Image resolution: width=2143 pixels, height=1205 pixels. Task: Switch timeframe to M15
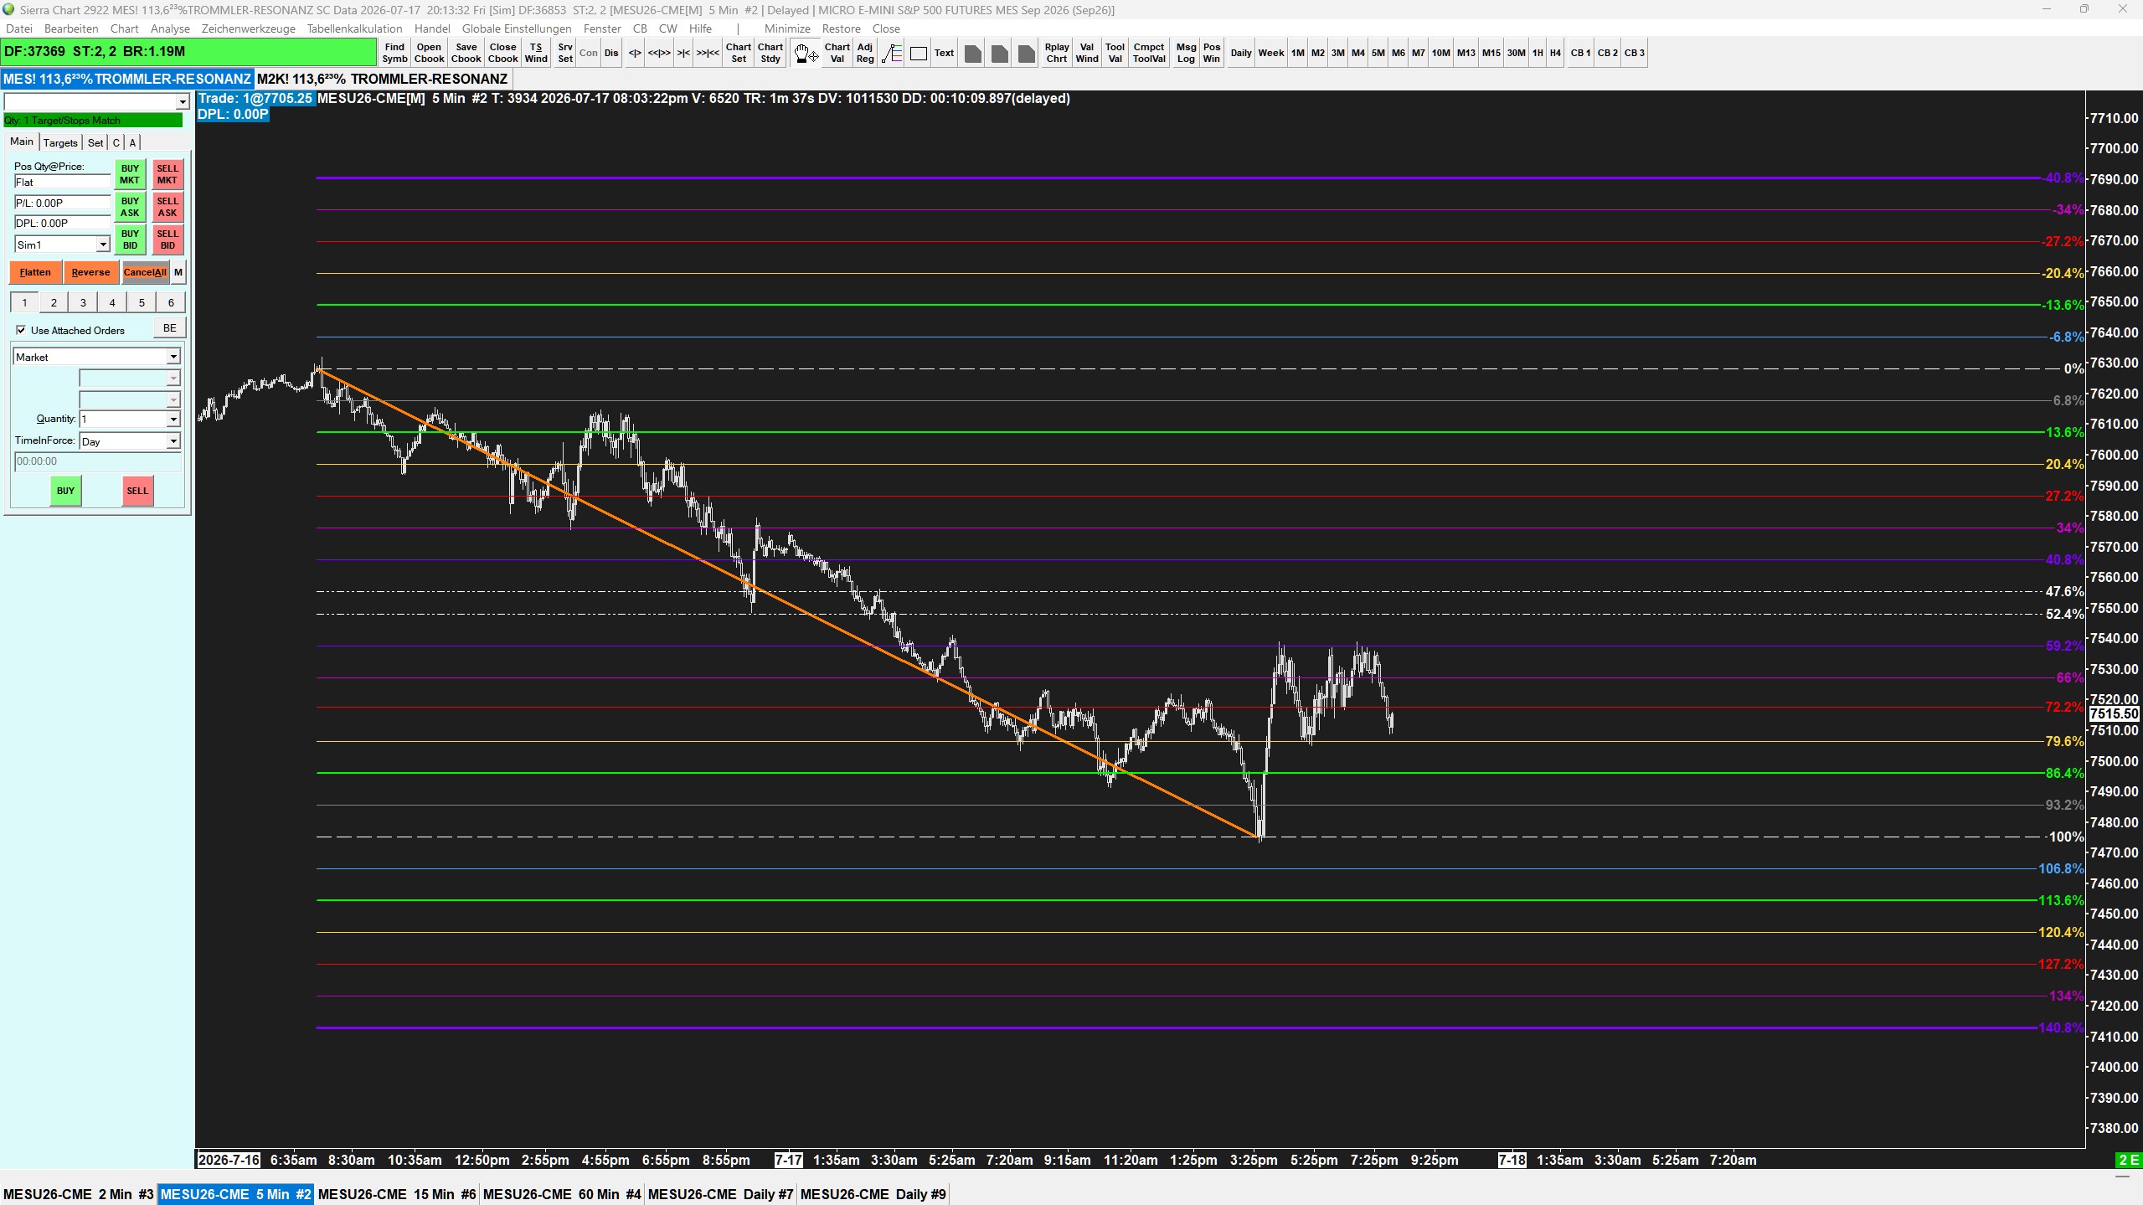click(x=1491, y=54)
